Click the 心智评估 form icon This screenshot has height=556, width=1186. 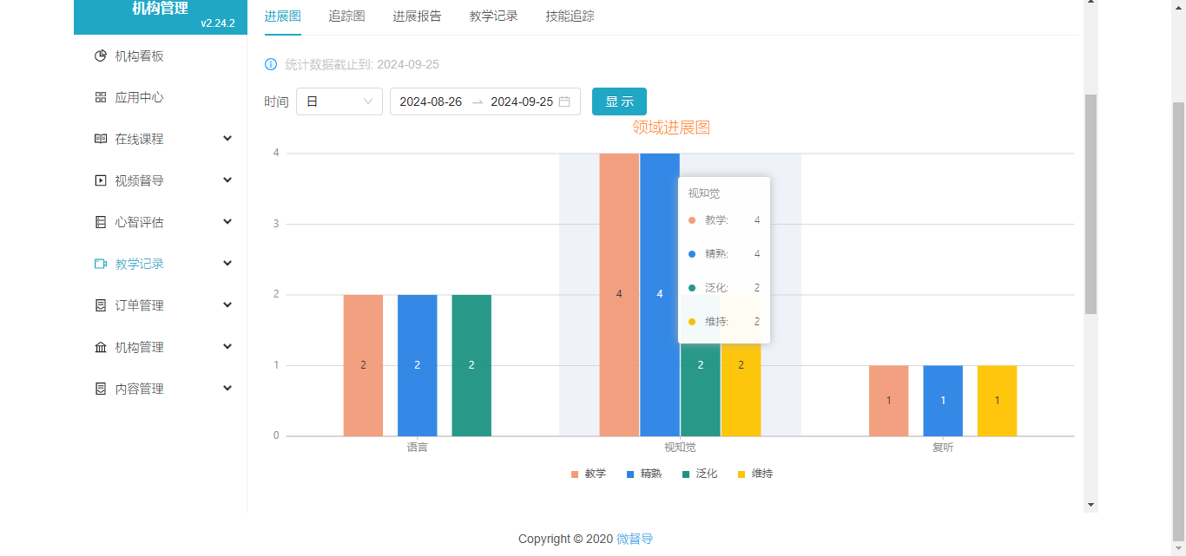point(100,223)
